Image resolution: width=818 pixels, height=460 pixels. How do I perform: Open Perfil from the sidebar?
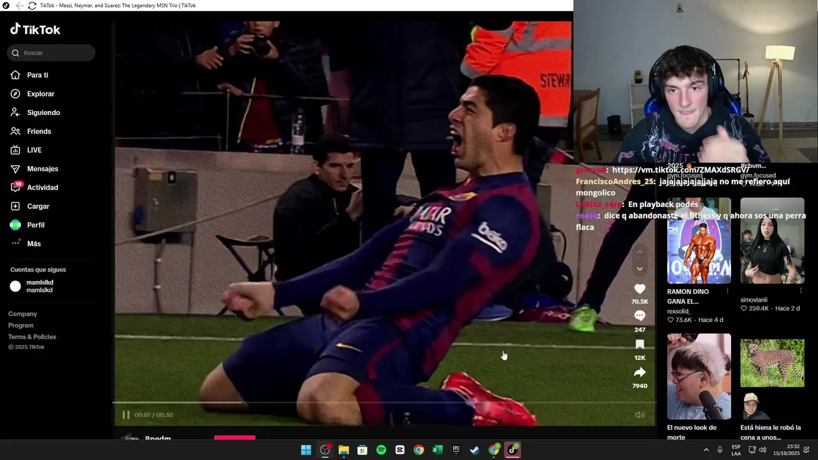point(27,225)
